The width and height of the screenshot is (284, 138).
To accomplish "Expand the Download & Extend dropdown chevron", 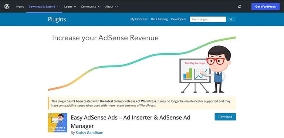I will tap(58, 7).
